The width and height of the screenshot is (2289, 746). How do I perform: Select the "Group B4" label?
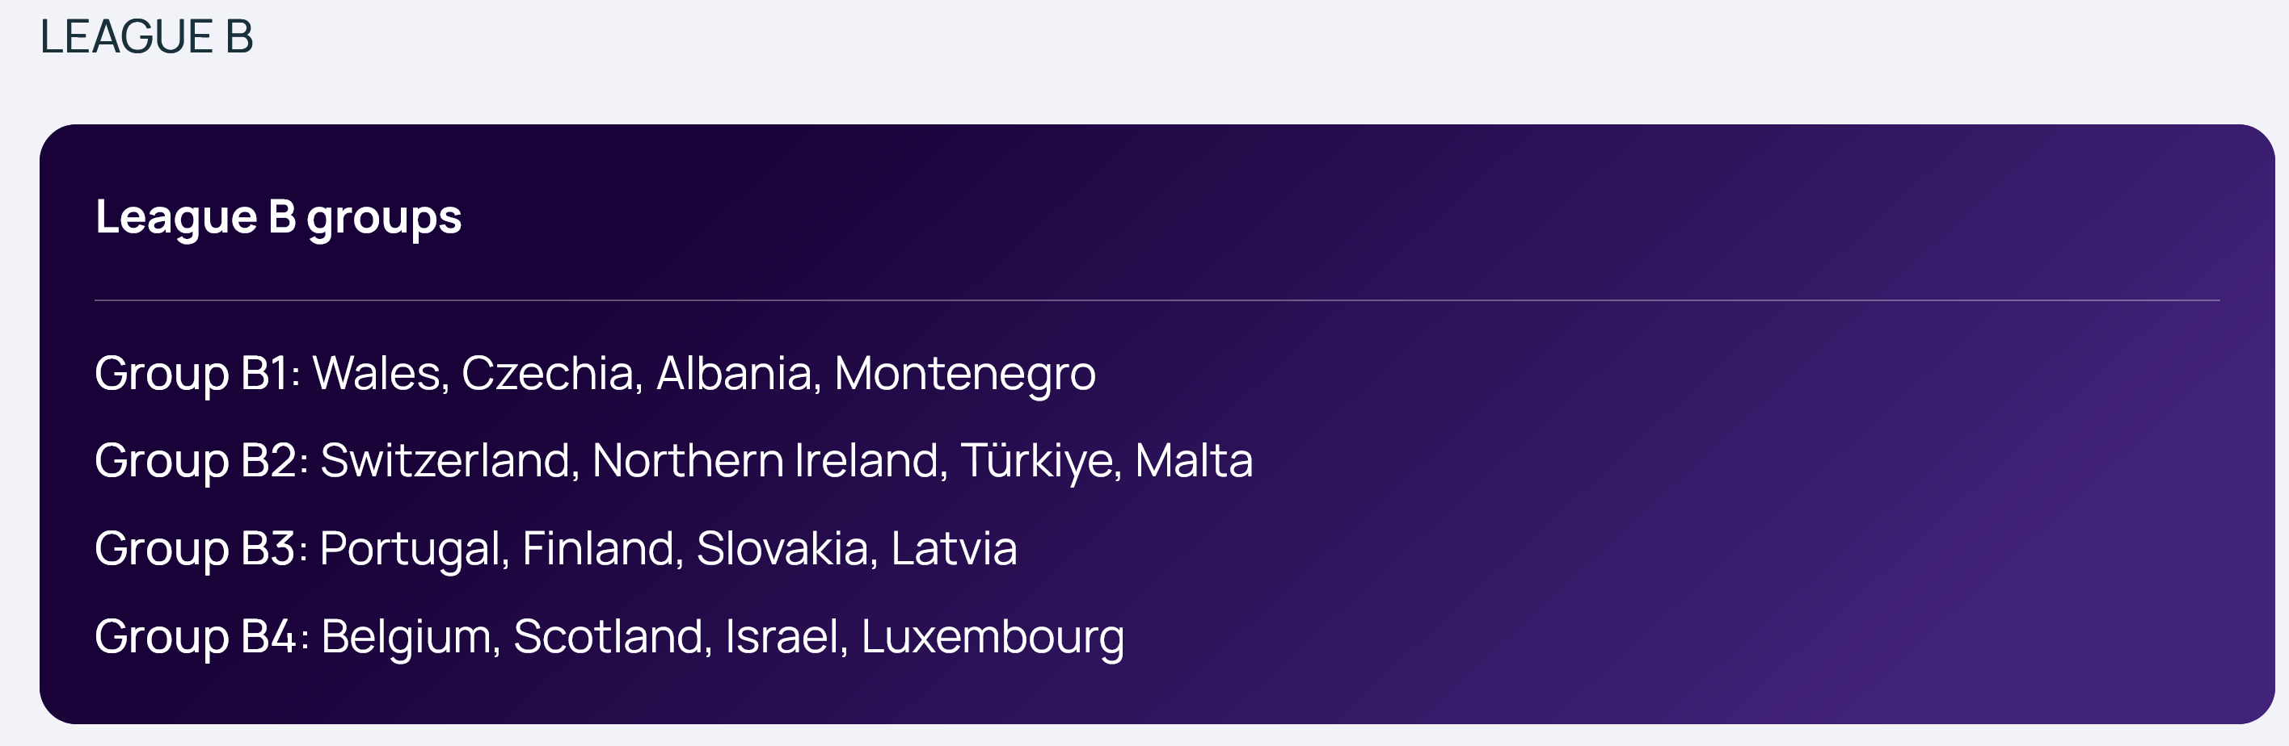(196, 637)
